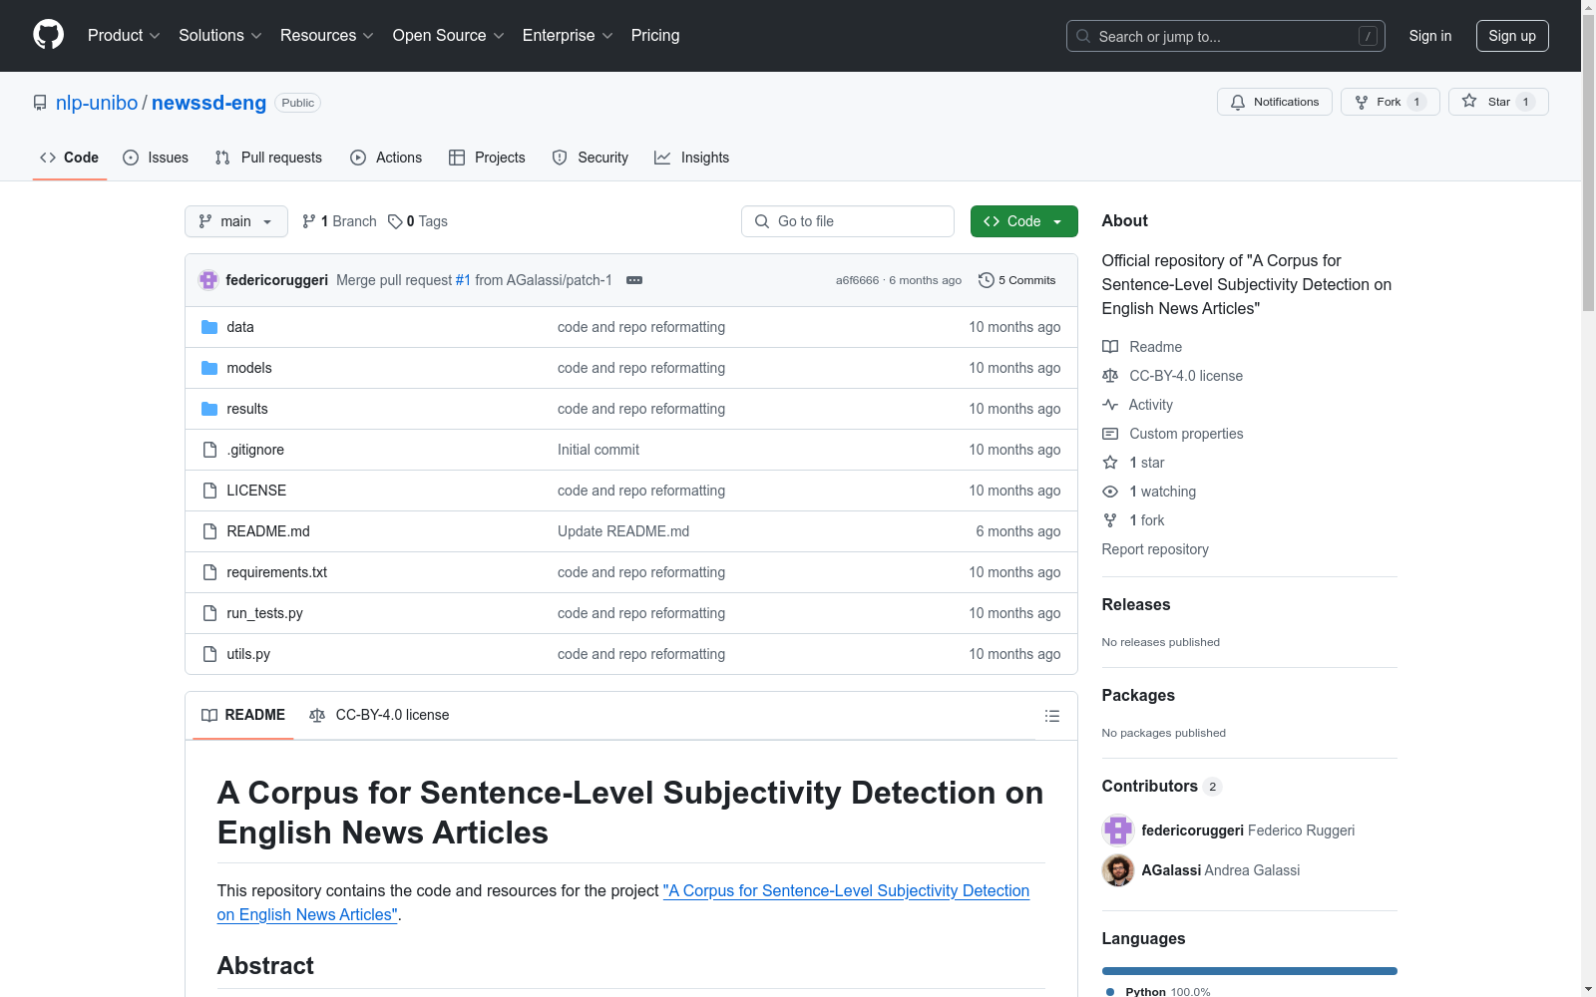
Task: Click federicoruggeri avatar in commit row
Action: coord(208,280)
